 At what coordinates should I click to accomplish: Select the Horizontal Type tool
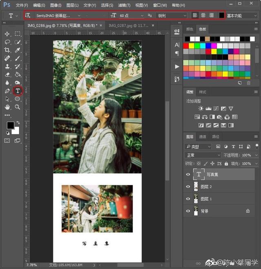(18, 91)
